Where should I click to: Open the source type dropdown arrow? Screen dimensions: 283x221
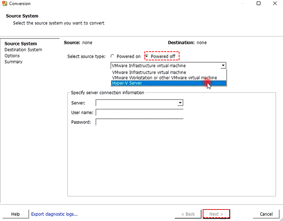click(223, 66)
